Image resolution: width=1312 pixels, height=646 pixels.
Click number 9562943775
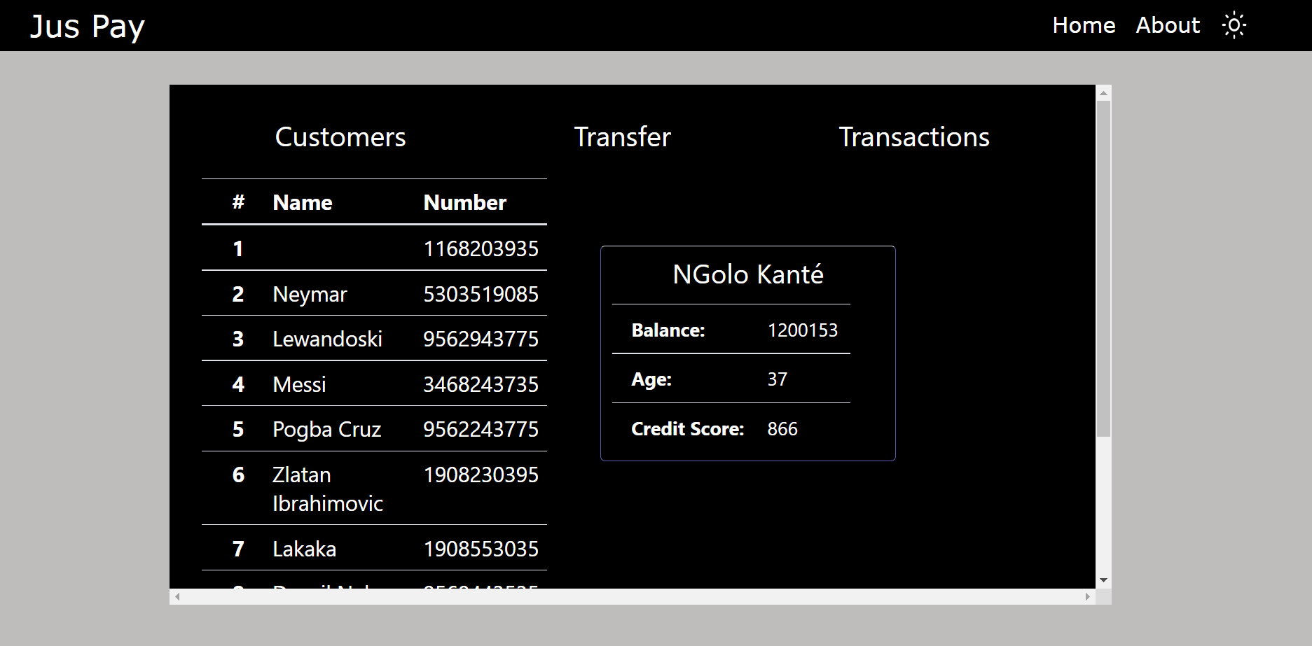481,339
